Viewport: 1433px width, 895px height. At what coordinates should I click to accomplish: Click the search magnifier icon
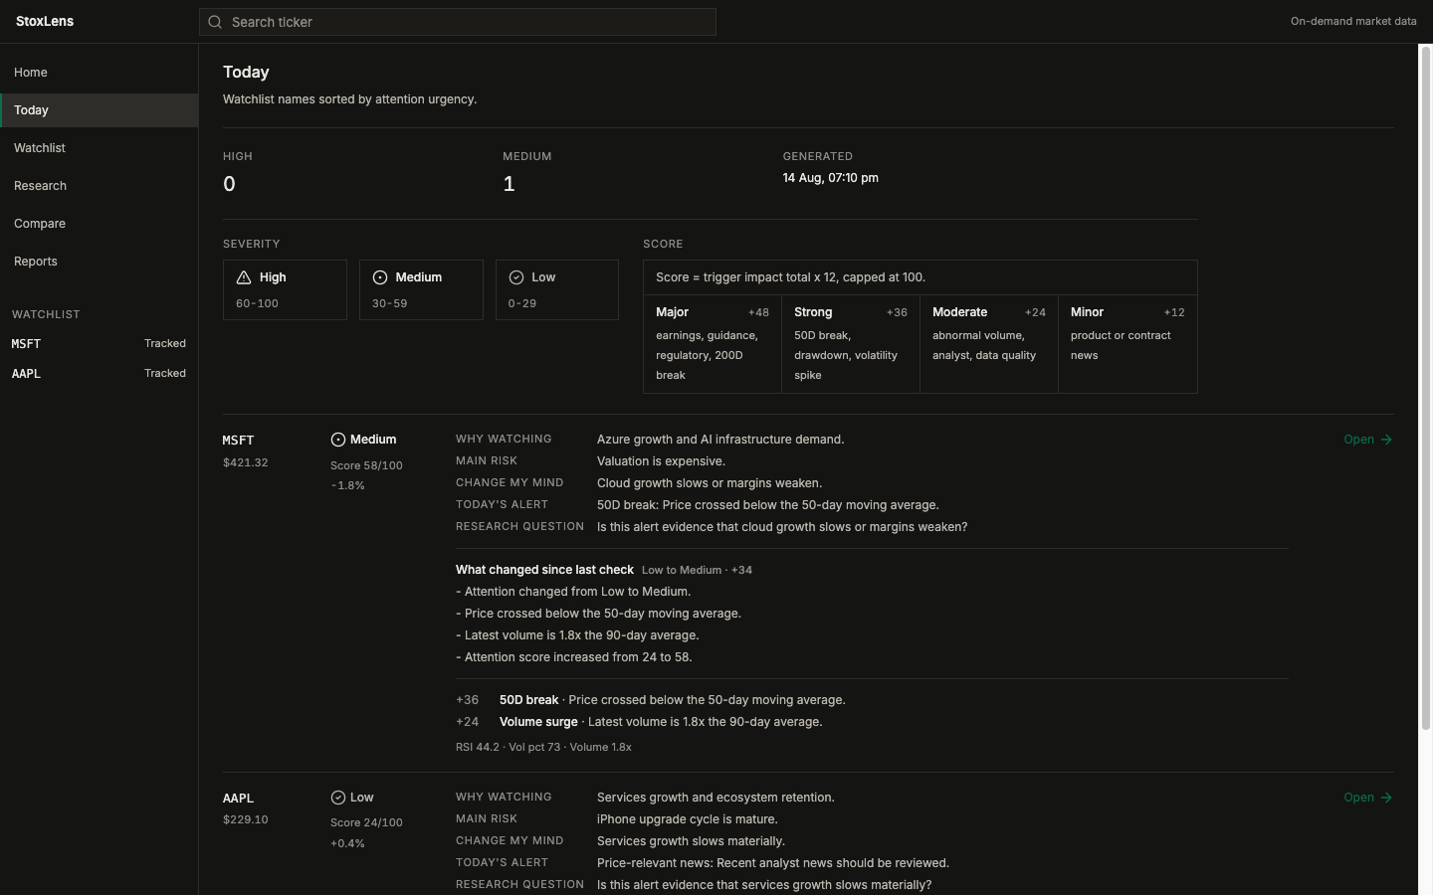coord(215,22)
